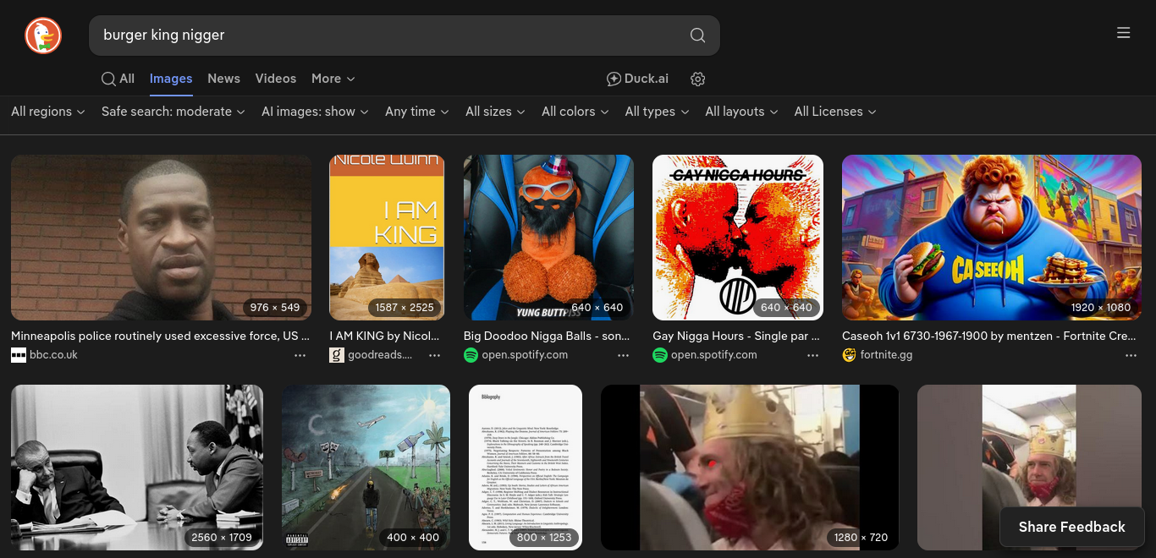Click the 1920 × 1080 size badge
Screen dimensions: 1156x558
(1100, 308)
